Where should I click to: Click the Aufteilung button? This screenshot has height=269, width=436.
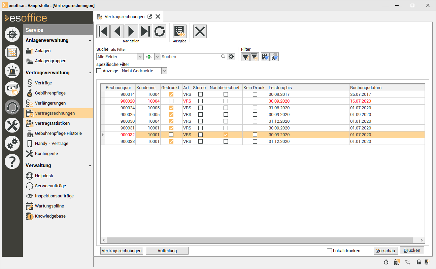click(167, 251)
